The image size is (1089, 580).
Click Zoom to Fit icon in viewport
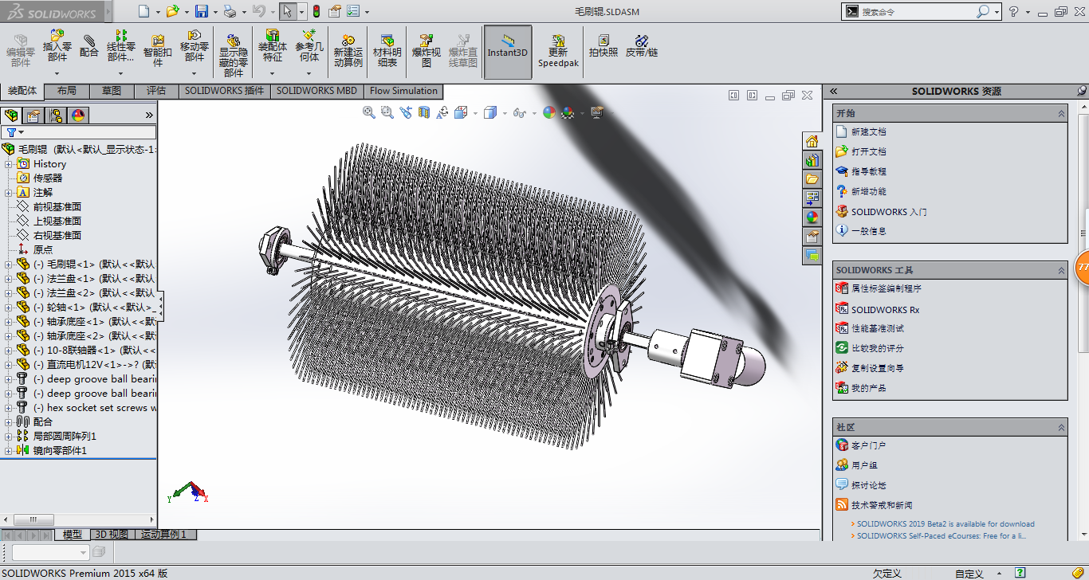click(x=369, y=112)
